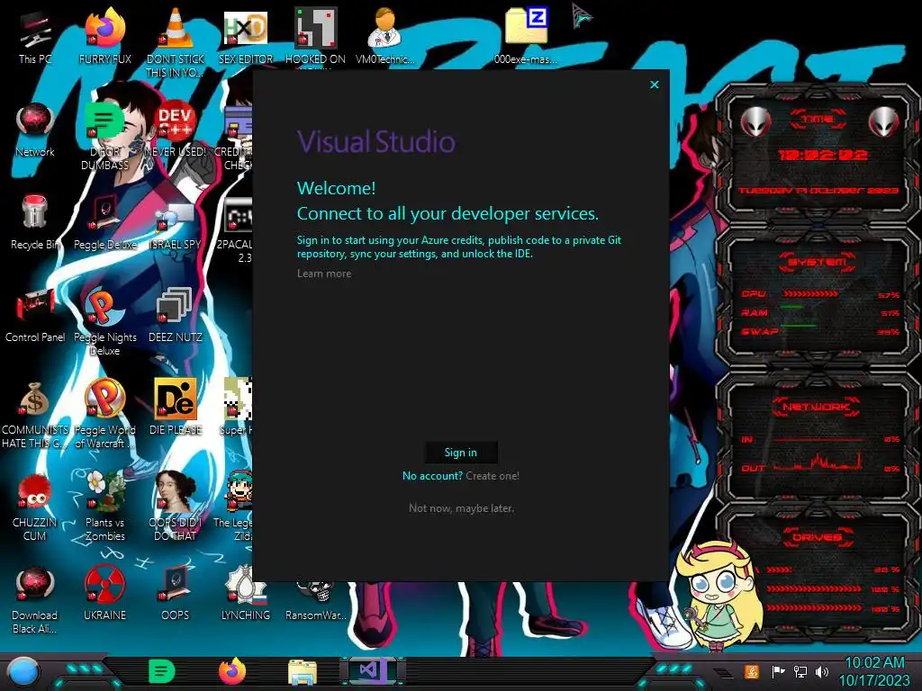Open the This PC desktop icon

click(x=35, y=38)
